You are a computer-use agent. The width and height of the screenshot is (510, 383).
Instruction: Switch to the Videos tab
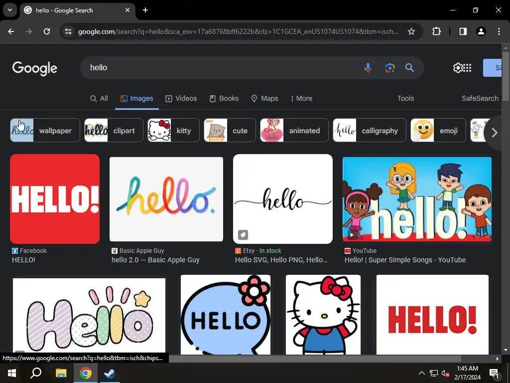(181, 98)
